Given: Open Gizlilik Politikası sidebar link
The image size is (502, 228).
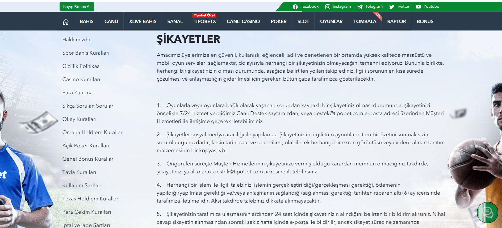Looking at the screenshot, I should point(81,66).
